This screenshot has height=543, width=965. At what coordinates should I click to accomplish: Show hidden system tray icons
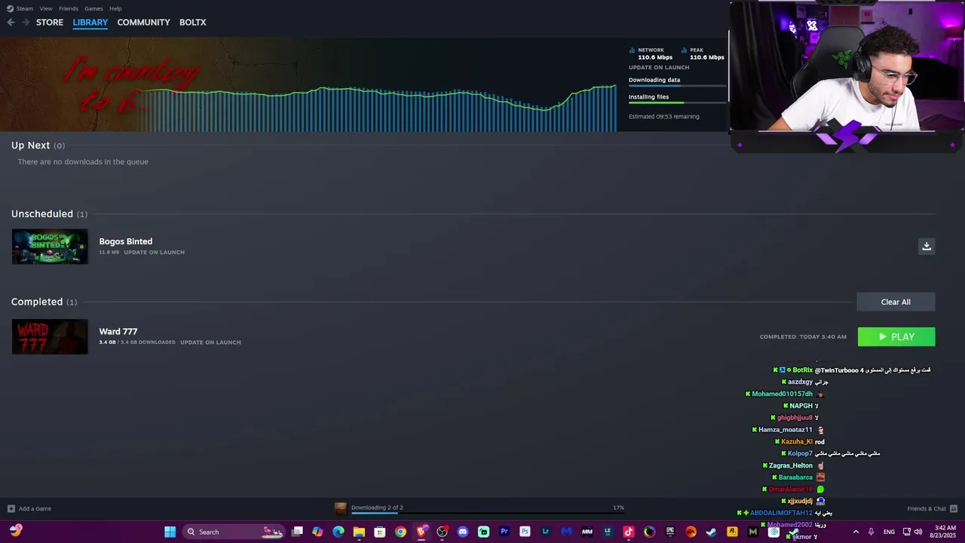point(856,532)
